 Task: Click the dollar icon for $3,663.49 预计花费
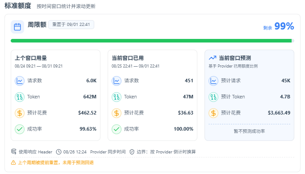point(213,113)
